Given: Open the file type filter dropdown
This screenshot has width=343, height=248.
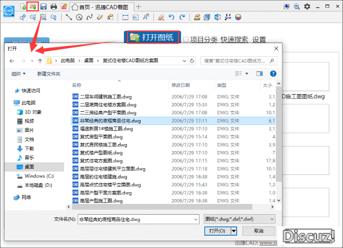Looking at the screenshot, I should [x=239, y=219].
